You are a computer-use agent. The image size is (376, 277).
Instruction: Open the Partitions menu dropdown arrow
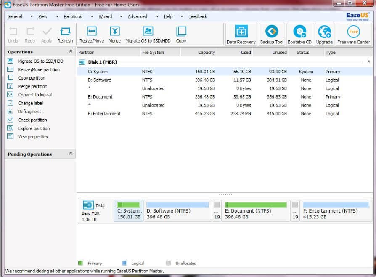coord(92,16)
